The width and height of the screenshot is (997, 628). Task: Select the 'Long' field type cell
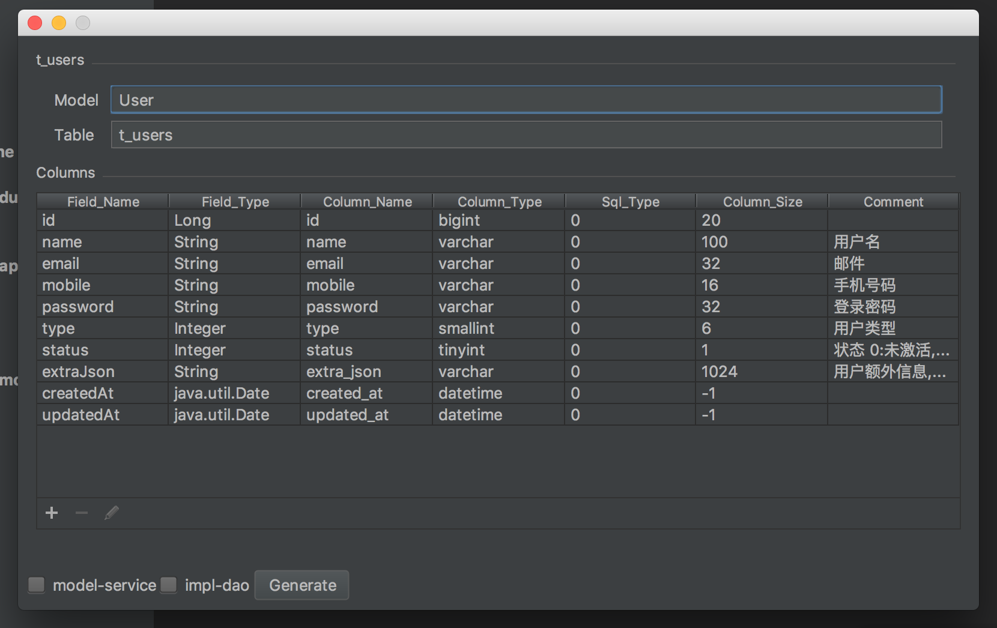pos(235,220)
